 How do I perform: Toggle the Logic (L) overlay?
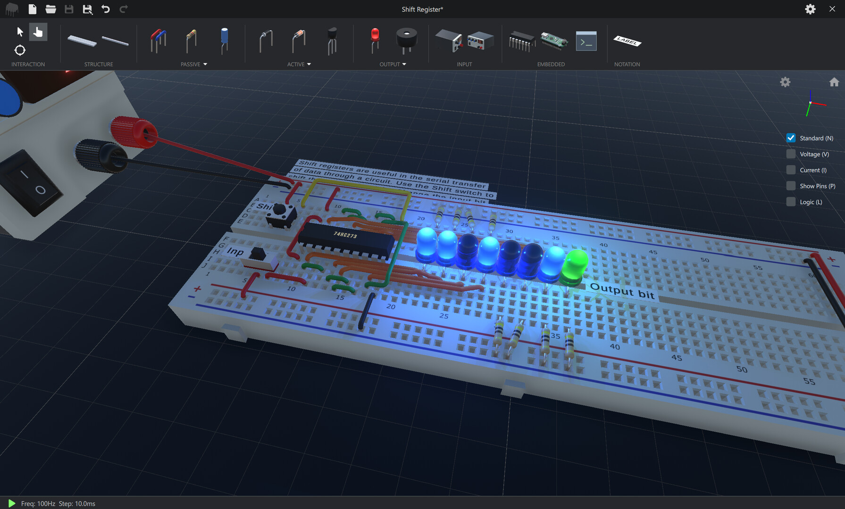[791, 202]
